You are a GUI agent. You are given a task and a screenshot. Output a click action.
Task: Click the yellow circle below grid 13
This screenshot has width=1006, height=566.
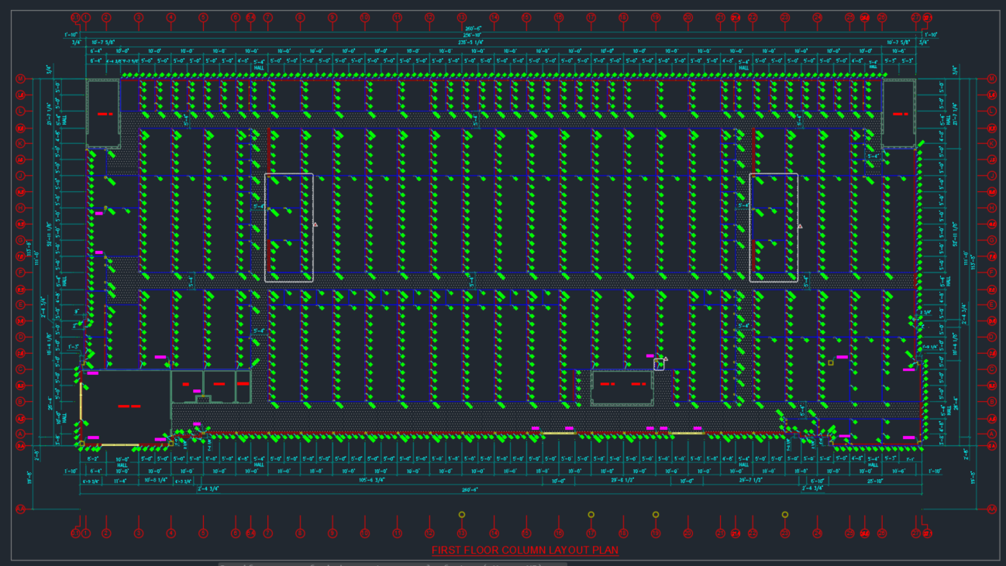tap(462, 515)
